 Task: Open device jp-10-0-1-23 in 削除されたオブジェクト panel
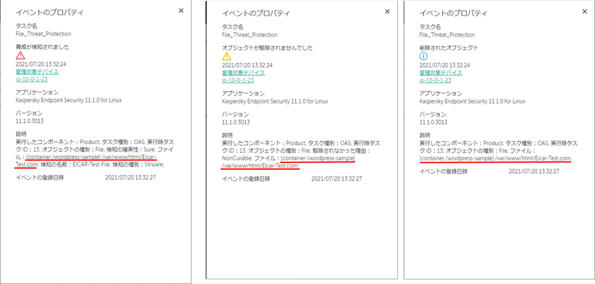click(x=435, y=80)
